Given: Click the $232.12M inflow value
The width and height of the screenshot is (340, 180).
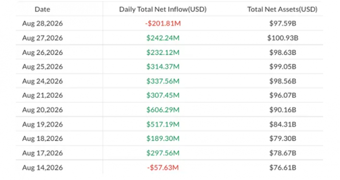Looking at the screenshot, I should coord(163,52).
